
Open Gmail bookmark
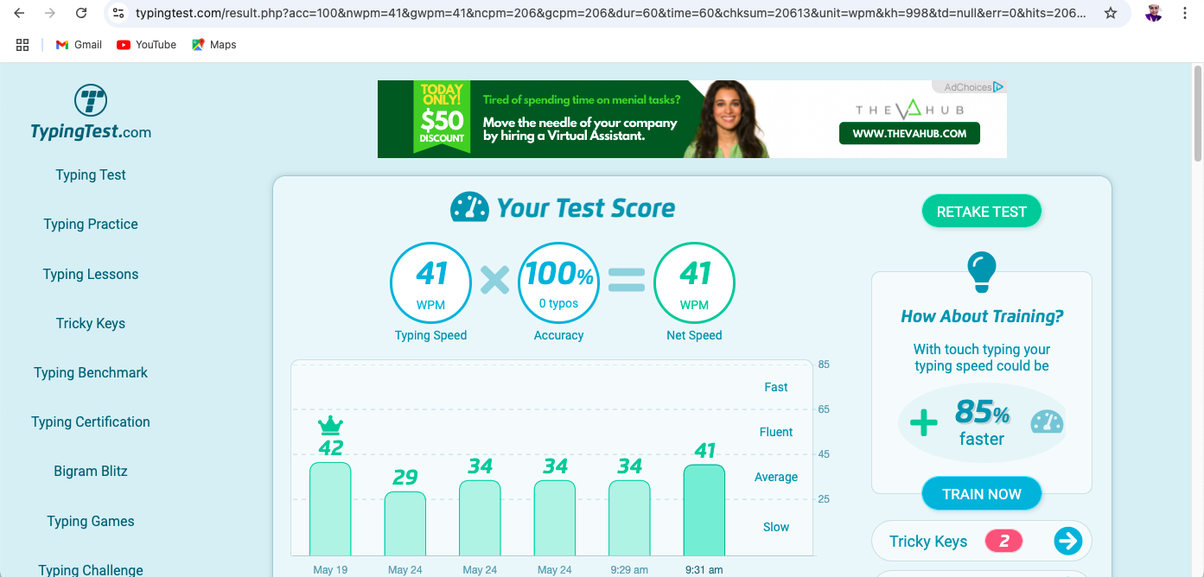click(79, 45)
